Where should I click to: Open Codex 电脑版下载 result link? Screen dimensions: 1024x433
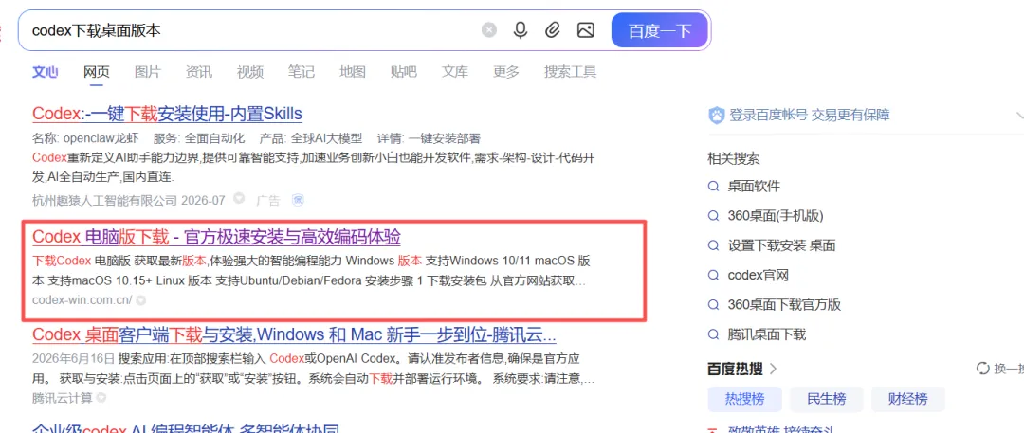tap(216, 237)
